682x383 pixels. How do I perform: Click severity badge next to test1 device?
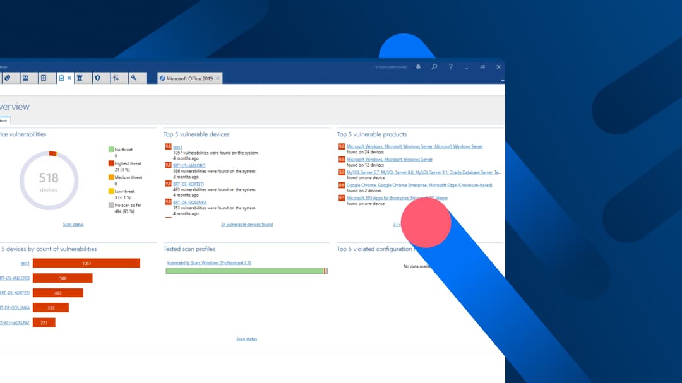(x=168, y=146)
